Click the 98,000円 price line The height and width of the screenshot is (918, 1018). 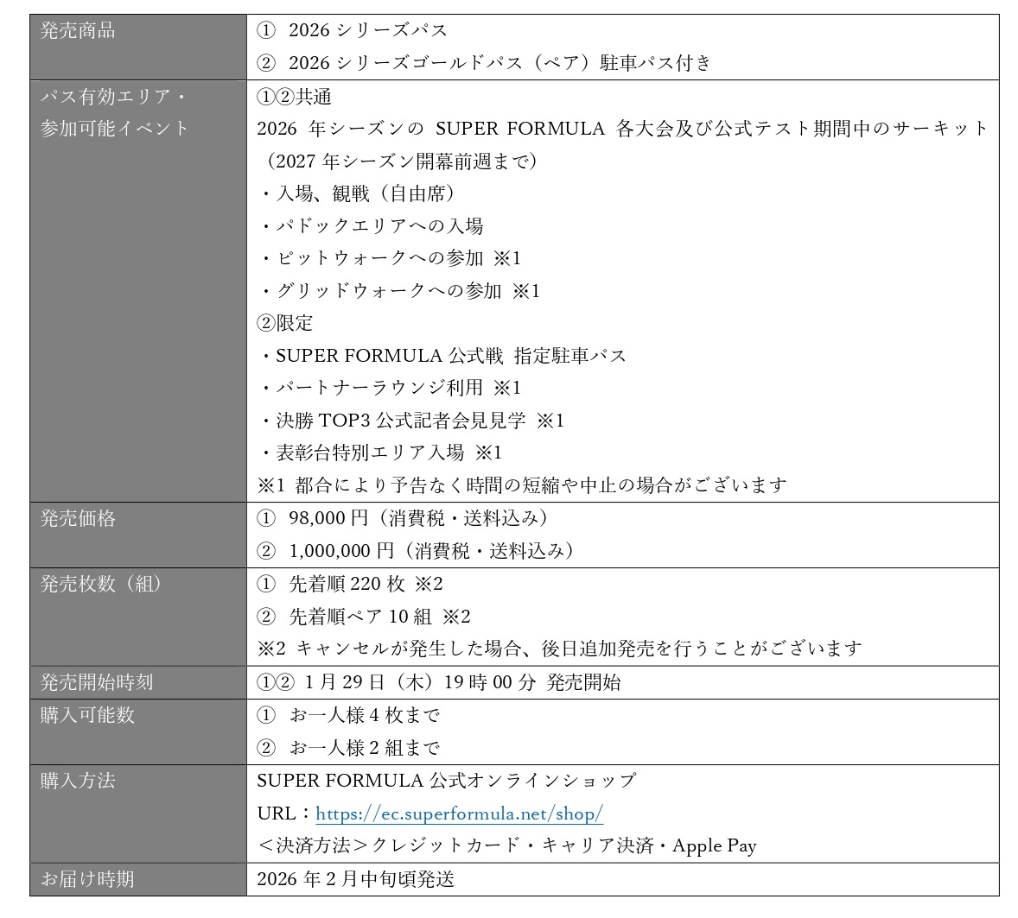click(403, 518)
